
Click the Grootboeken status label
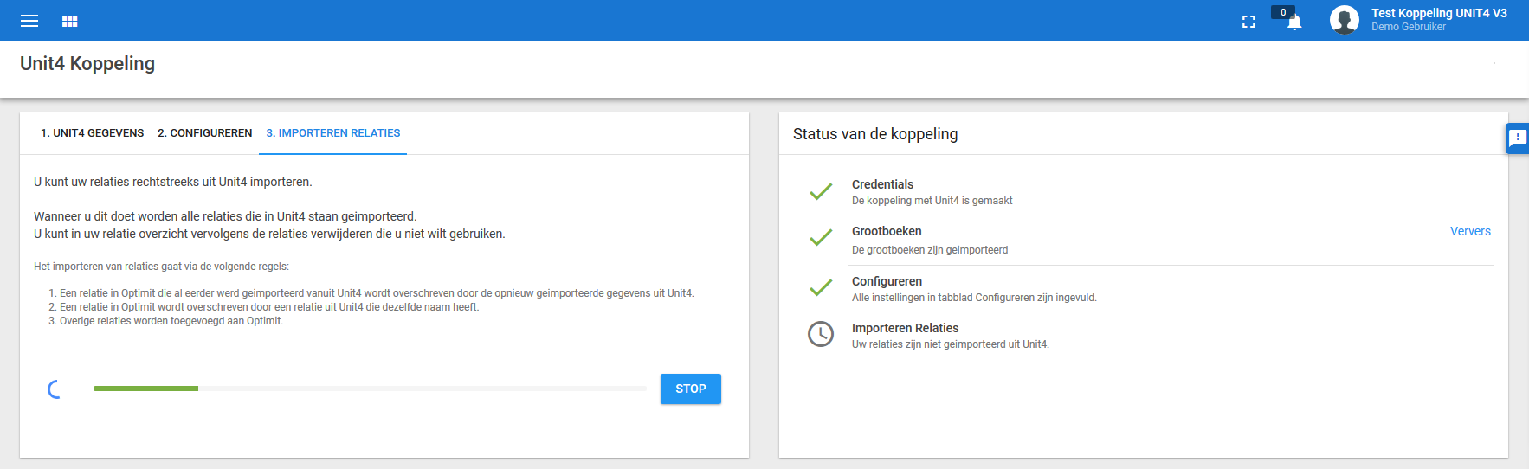[x=887, y=231]
